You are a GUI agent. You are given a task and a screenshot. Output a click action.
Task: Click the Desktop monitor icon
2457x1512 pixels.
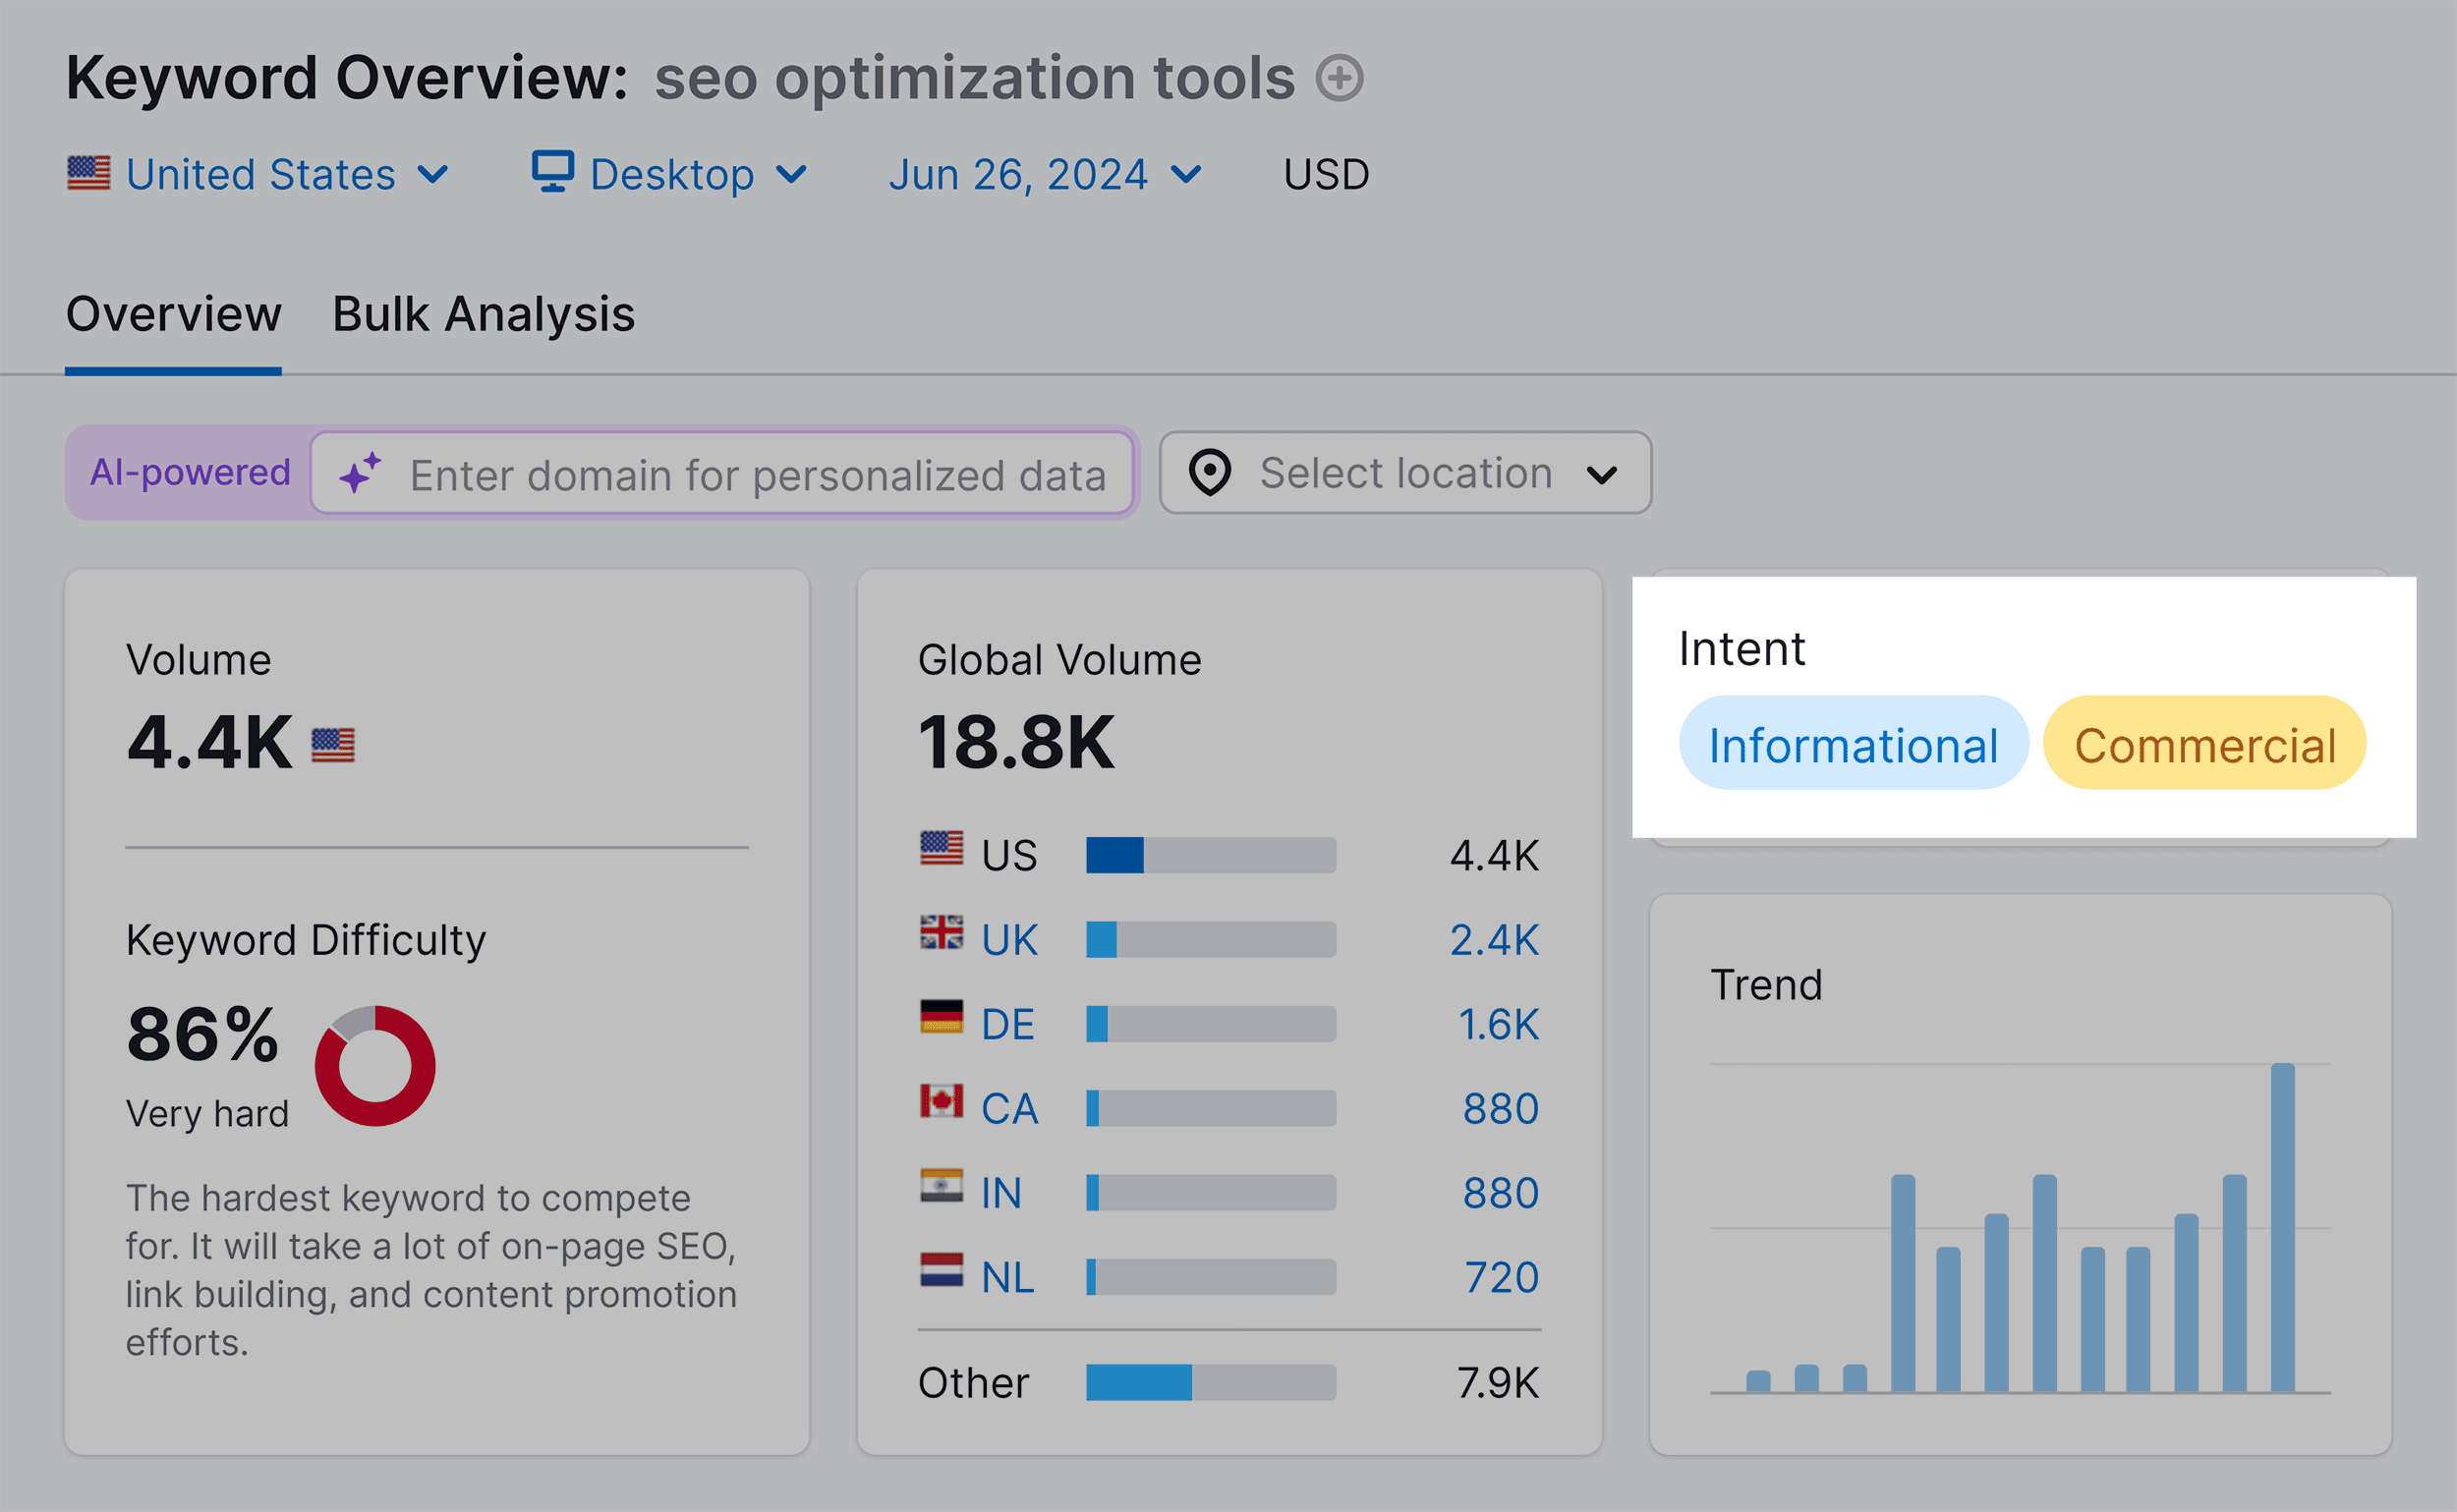tap(552, 171)
